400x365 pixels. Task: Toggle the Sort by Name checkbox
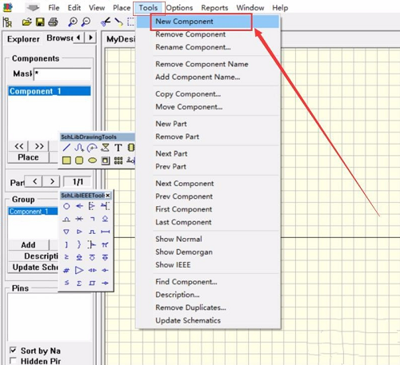[x=13, y=350]
